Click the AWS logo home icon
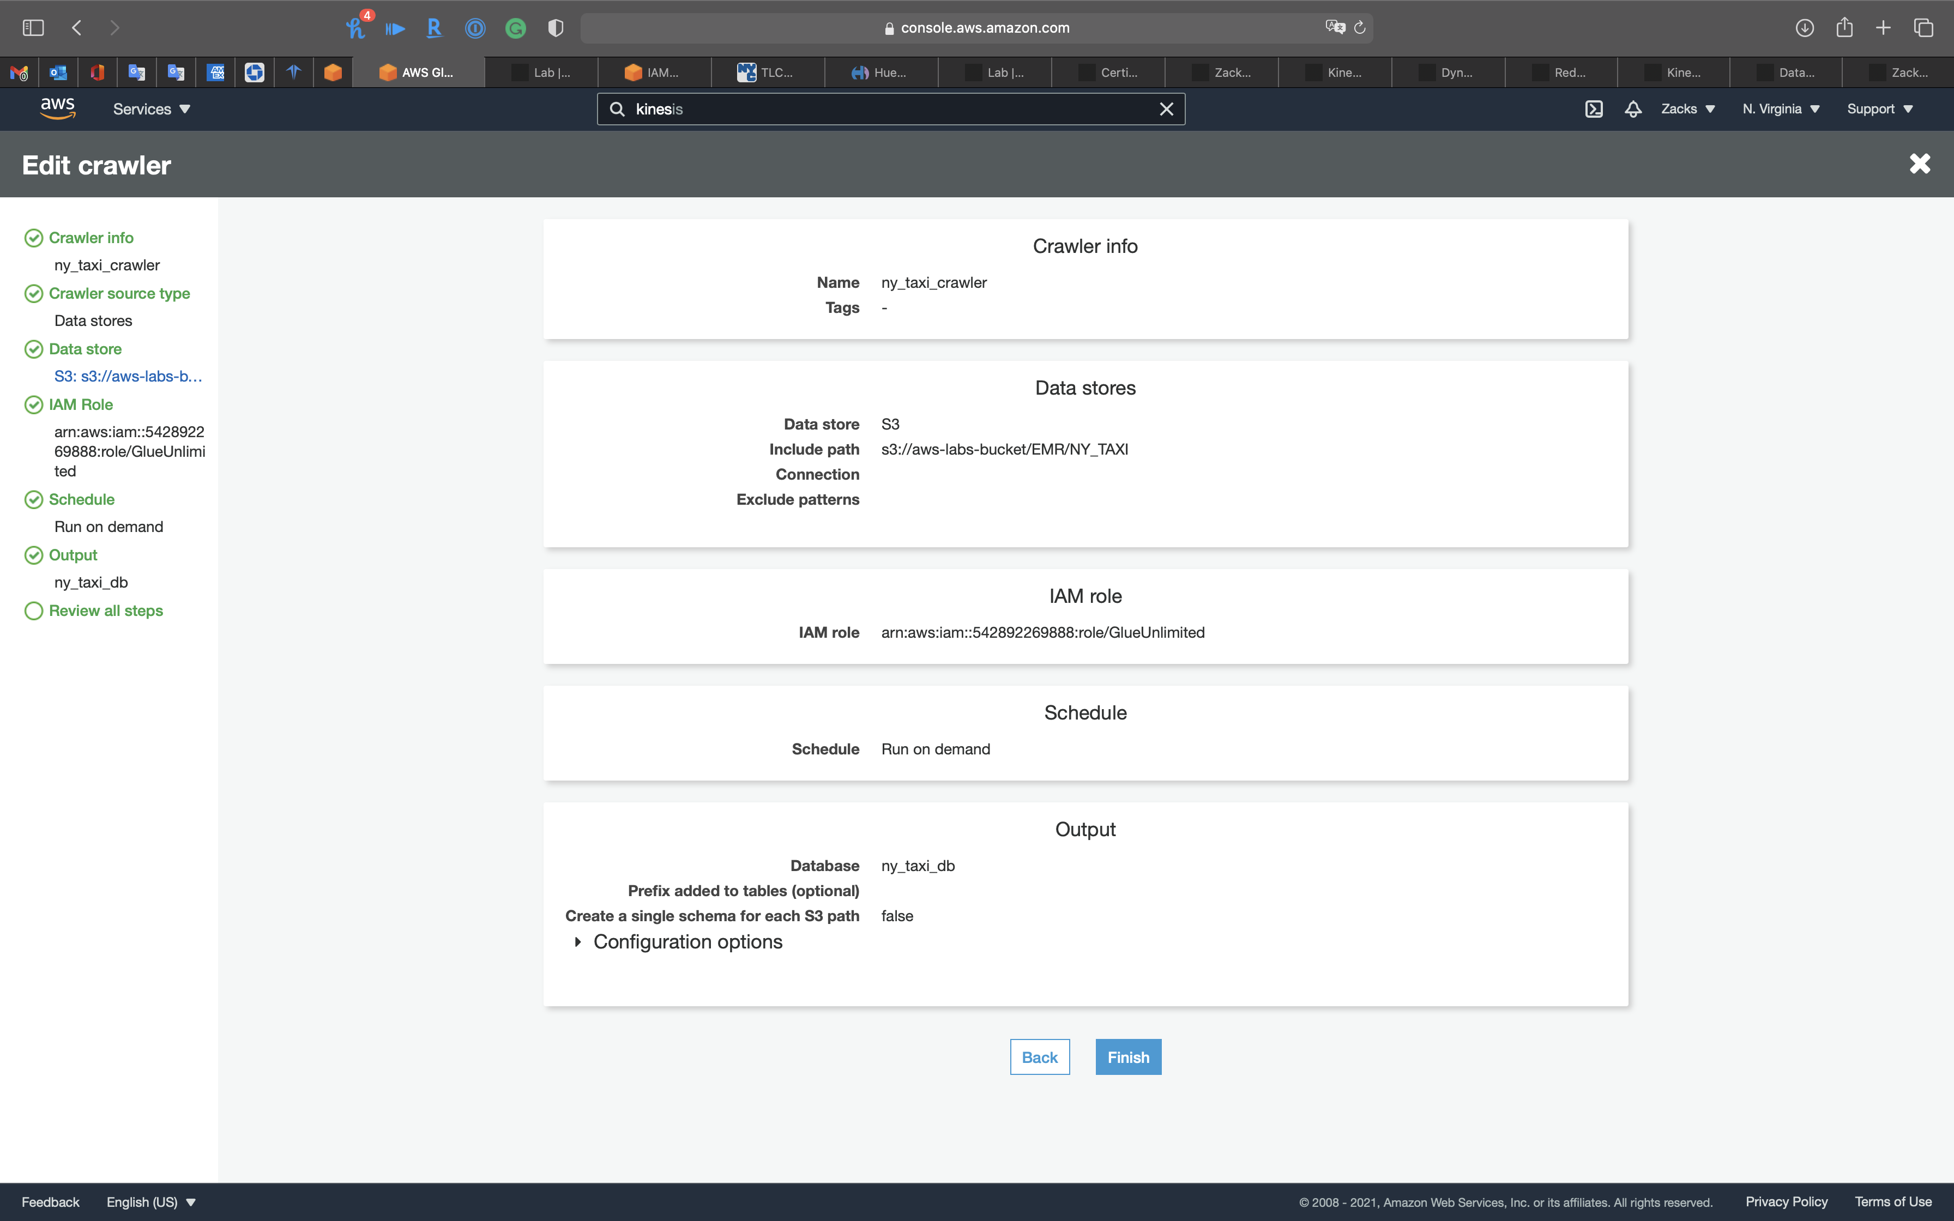 [57, 108]
